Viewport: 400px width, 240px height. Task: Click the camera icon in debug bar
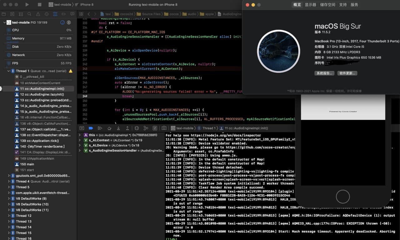164,128
